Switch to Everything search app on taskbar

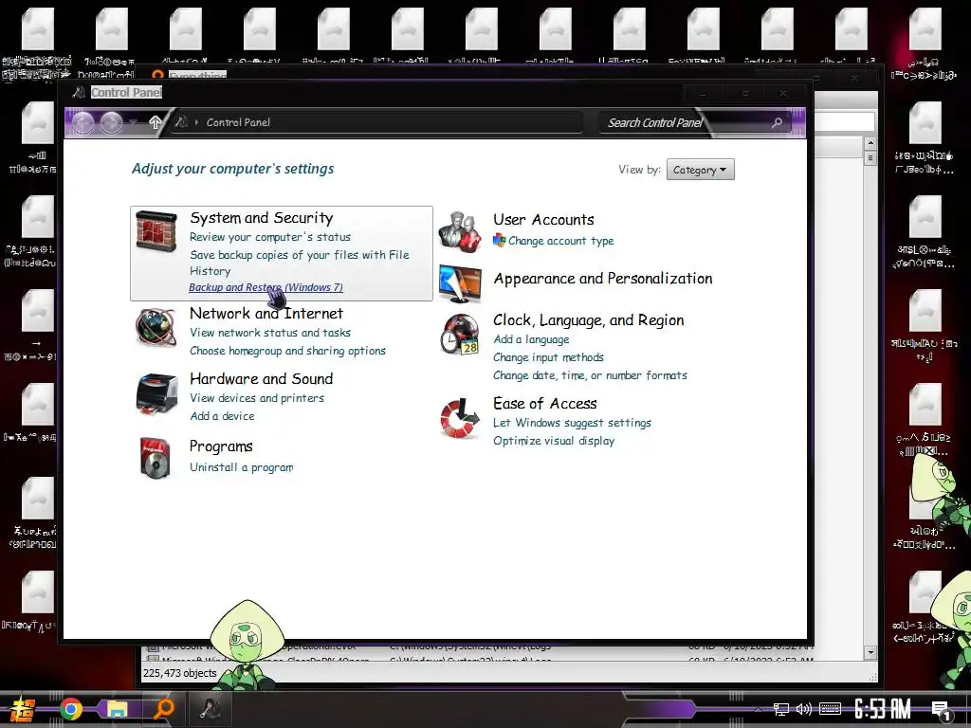(x=164, y=709)
